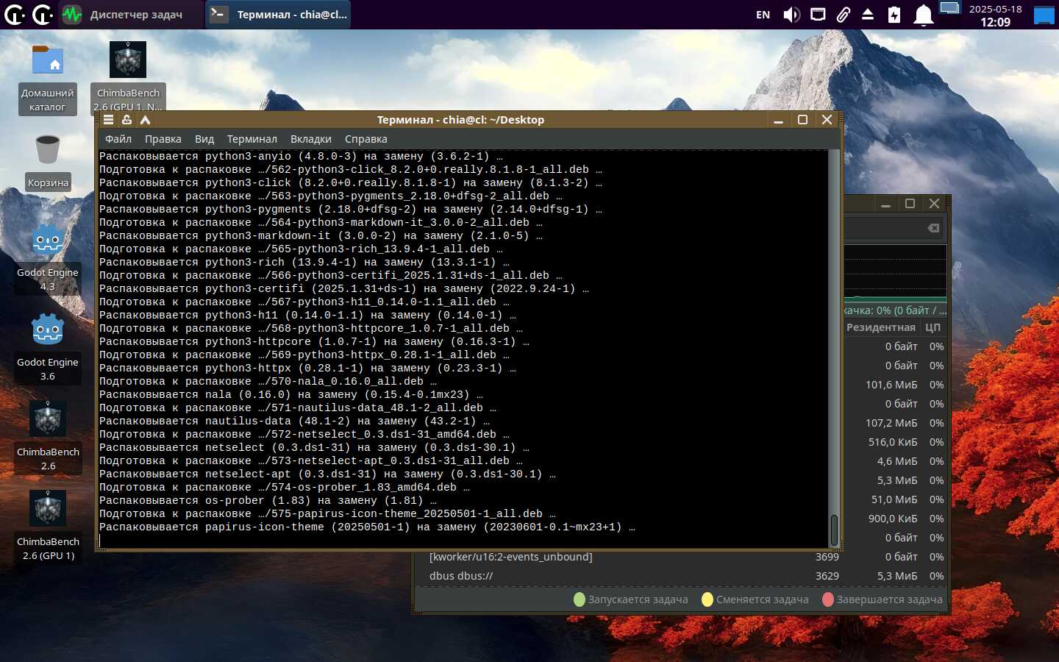Select the Godot Engine 3.6 desktop icon
This screenshot has height=662, width=1059.
pyautogui.click(x=48, y=349)
